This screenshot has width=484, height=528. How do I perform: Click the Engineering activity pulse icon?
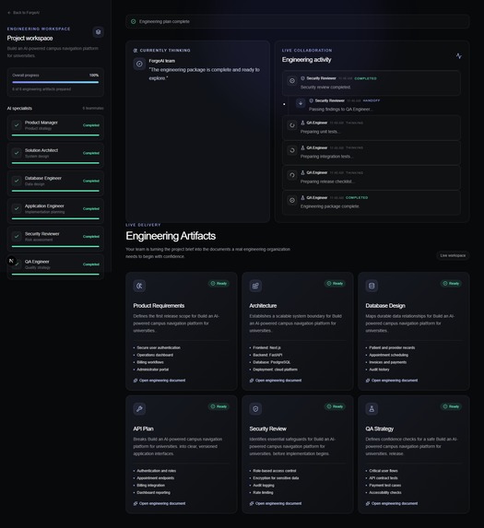458,56
